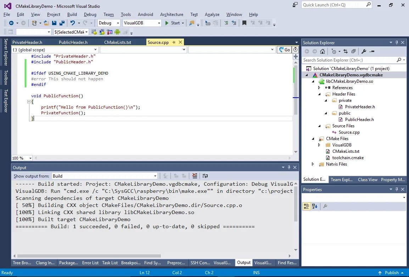409x277 pixels.
Task: Click the Pending Changes Filter clock icon
Action: (334, 51)
